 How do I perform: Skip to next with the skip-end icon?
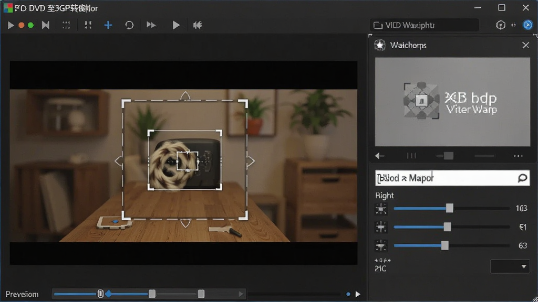[45, 25]
